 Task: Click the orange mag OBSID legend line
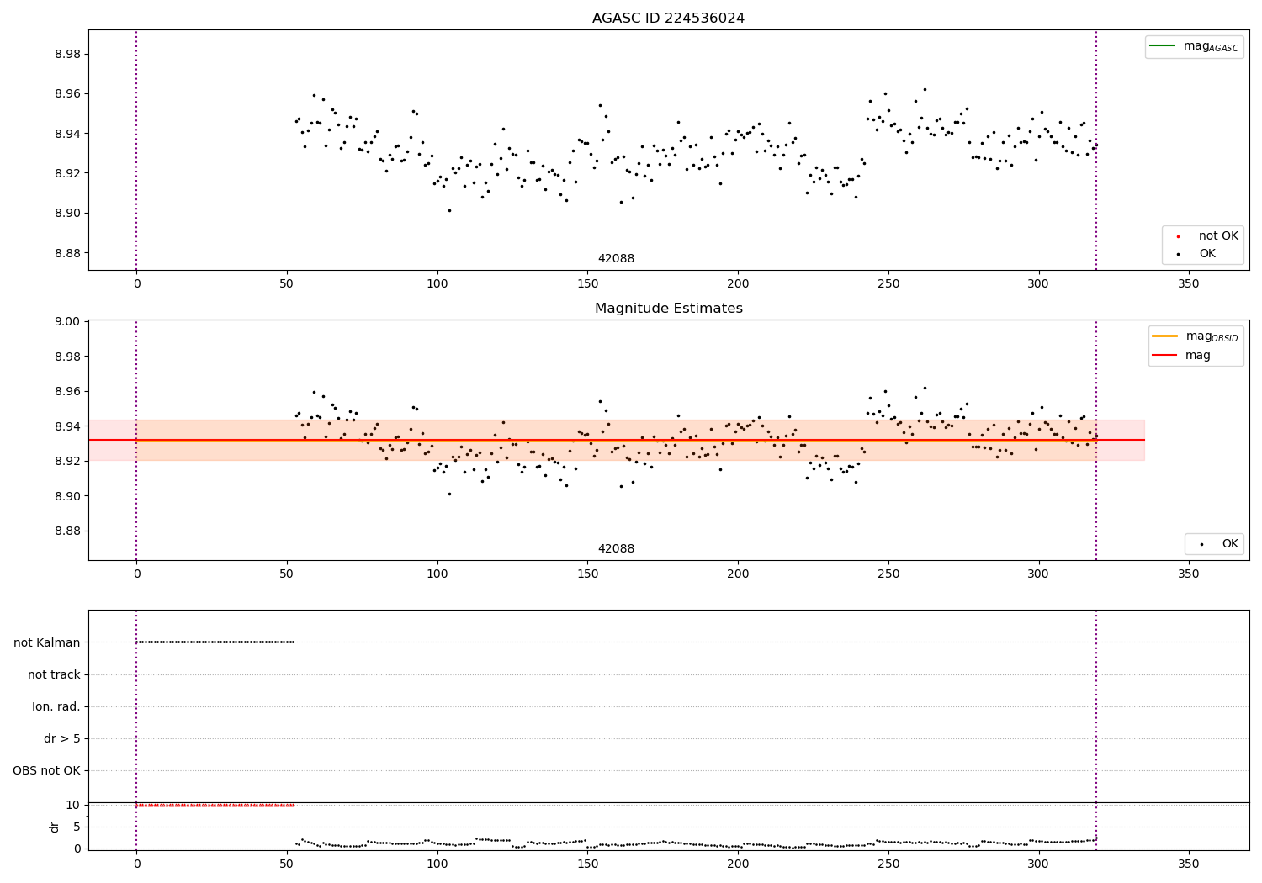click(x=1164, y=336)
